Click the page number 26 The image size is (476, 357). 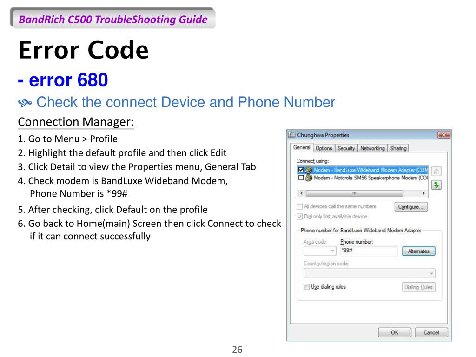click(237, 350)
